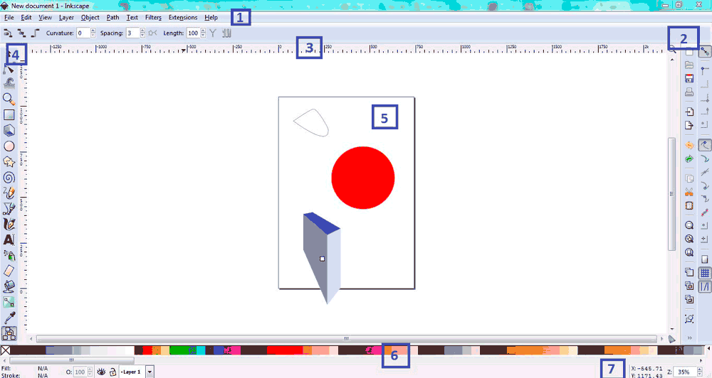712x378 pixels.
Task: Click the no-paint X swatch
Action: 6,350
